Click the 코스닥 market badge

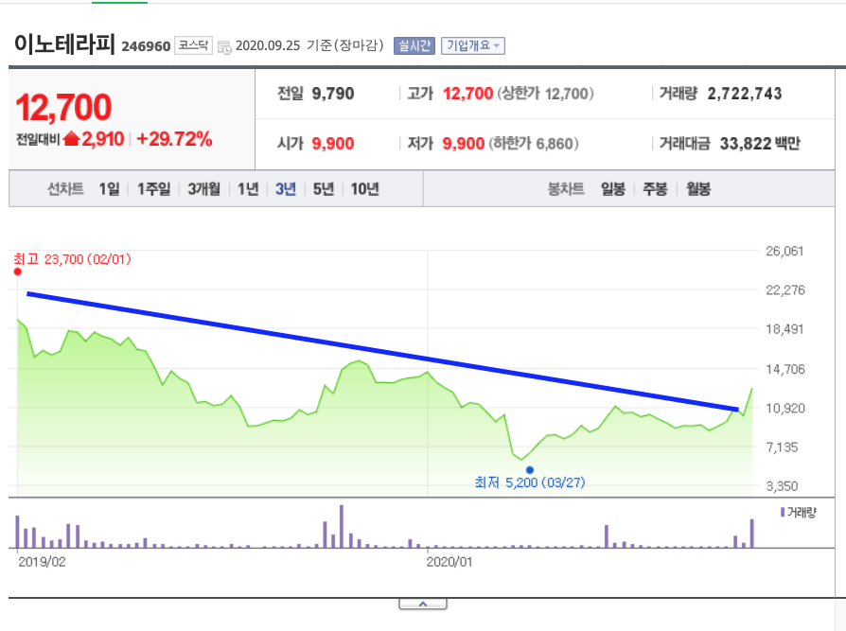click(194, 45)
